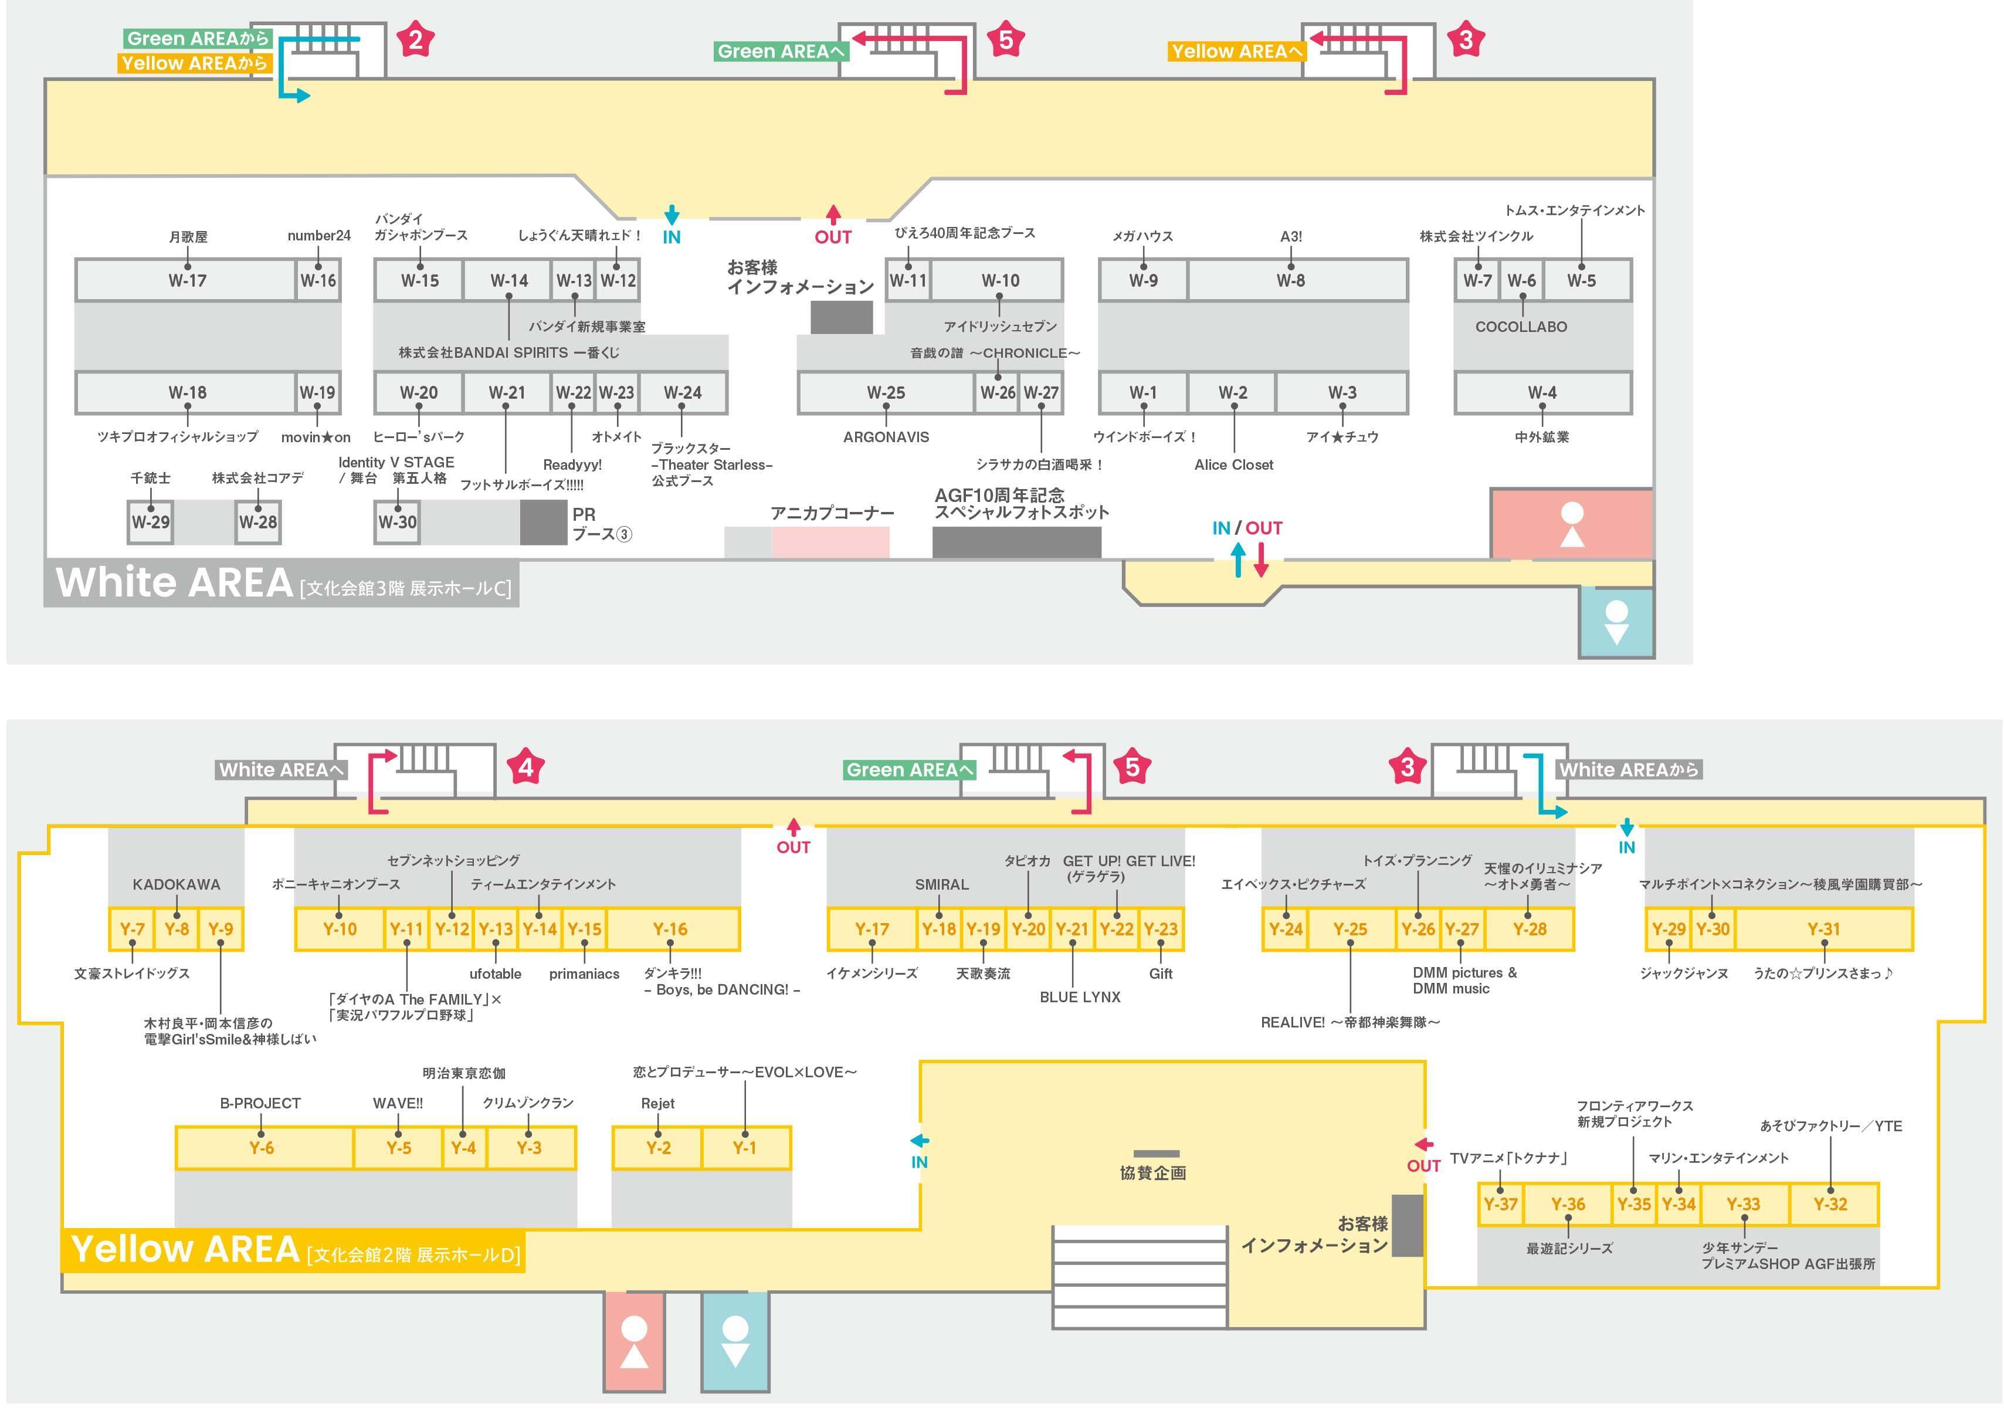Click the men's restroom icon below Yellow AREA
This screenshot has width=2004, height=1411.
coord(735,1341)
